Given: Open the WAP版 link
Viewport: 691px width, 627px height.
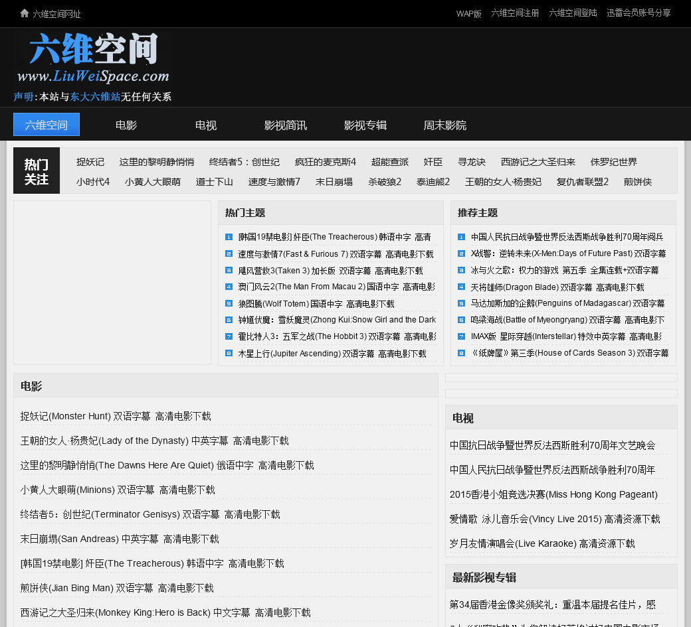Looking at the screenshot, I should 469,13.
